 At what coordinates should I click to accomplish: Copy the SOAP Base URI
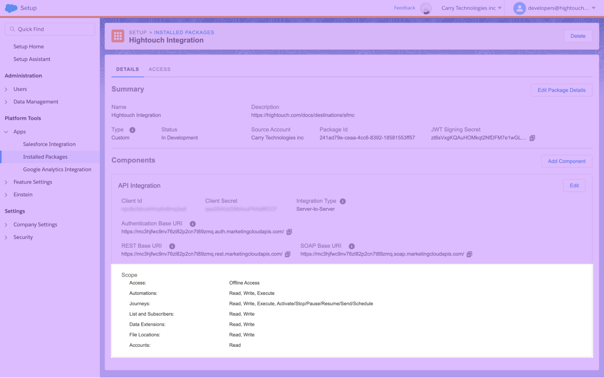[469, 254]
